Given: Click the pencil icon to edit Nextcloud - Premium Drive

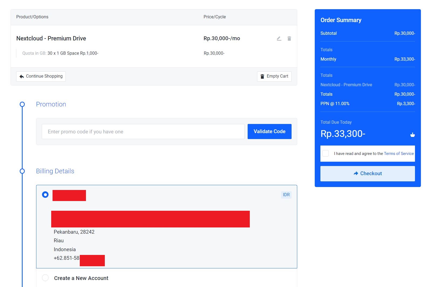Looking at the screenshot, I should click(x=279, y=39).
